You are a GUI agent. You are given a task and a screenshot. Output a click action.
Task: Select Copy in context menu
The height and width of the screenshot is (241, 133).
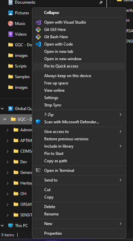pos(79,197)
